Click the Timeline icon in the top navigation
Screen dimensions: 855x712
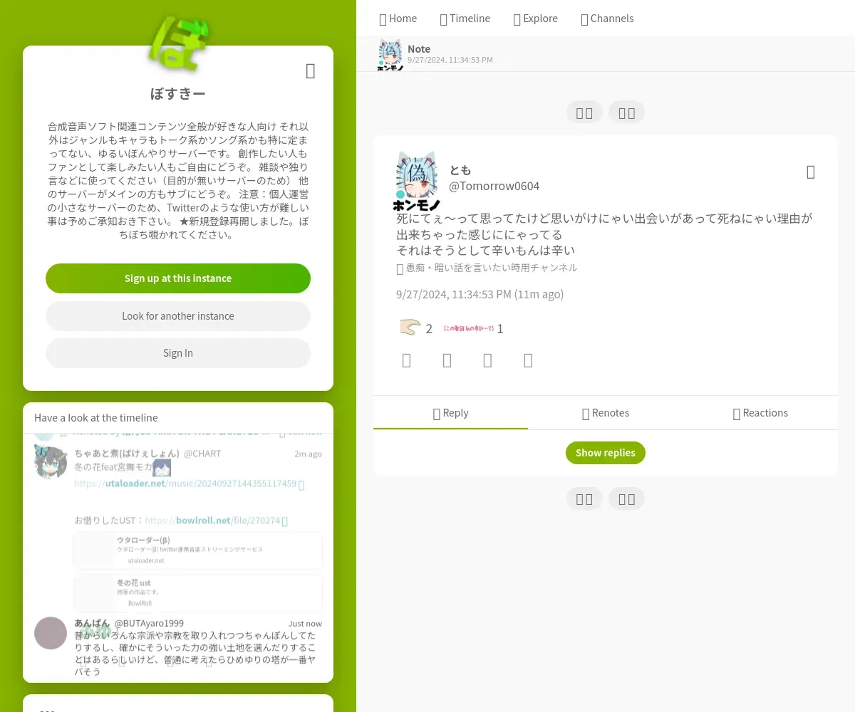coord(443,19)
